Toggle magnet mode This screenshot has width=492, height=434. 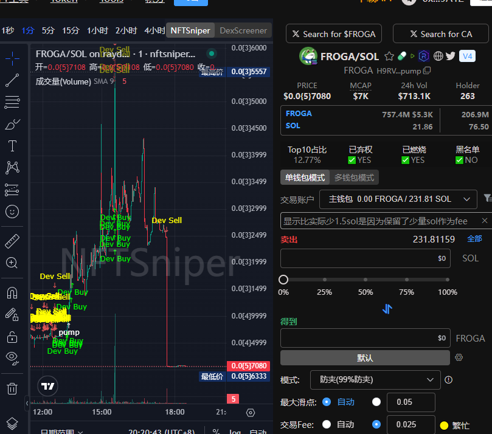[x=12, y=293]
